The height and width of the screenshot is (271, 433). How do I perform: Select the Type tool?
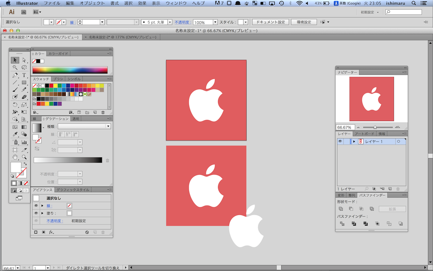tap(24, 75)
